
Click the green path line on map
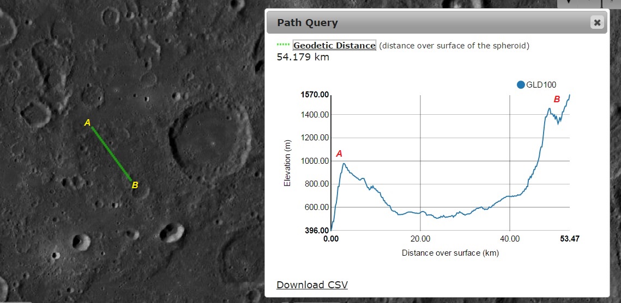111,153
